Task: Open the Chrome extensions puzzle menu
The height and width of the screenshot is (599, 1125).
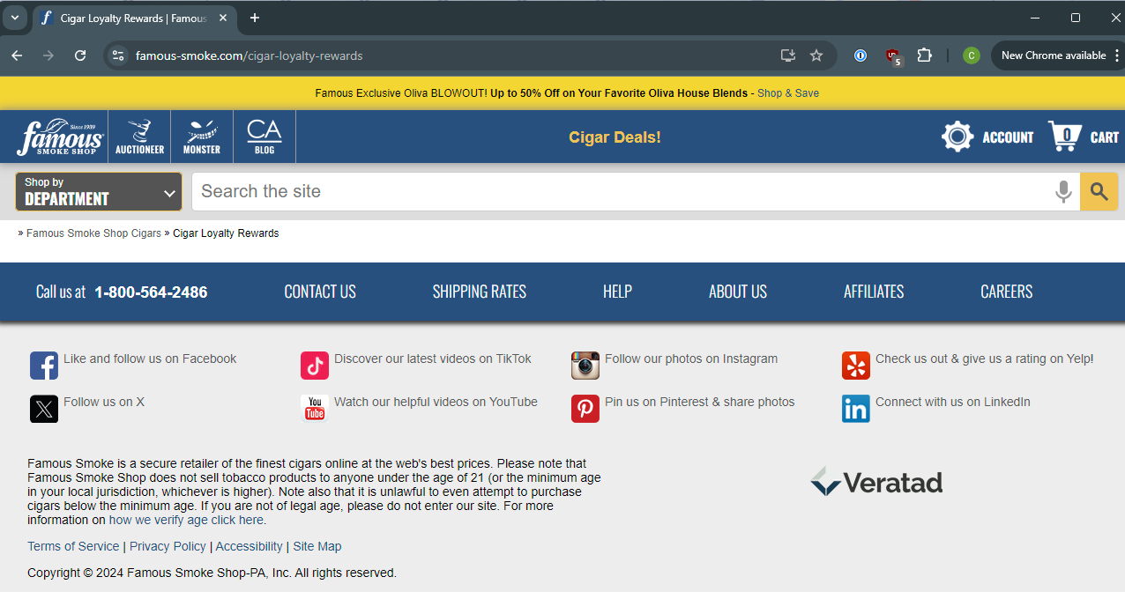Action: [x=924, y=55]
